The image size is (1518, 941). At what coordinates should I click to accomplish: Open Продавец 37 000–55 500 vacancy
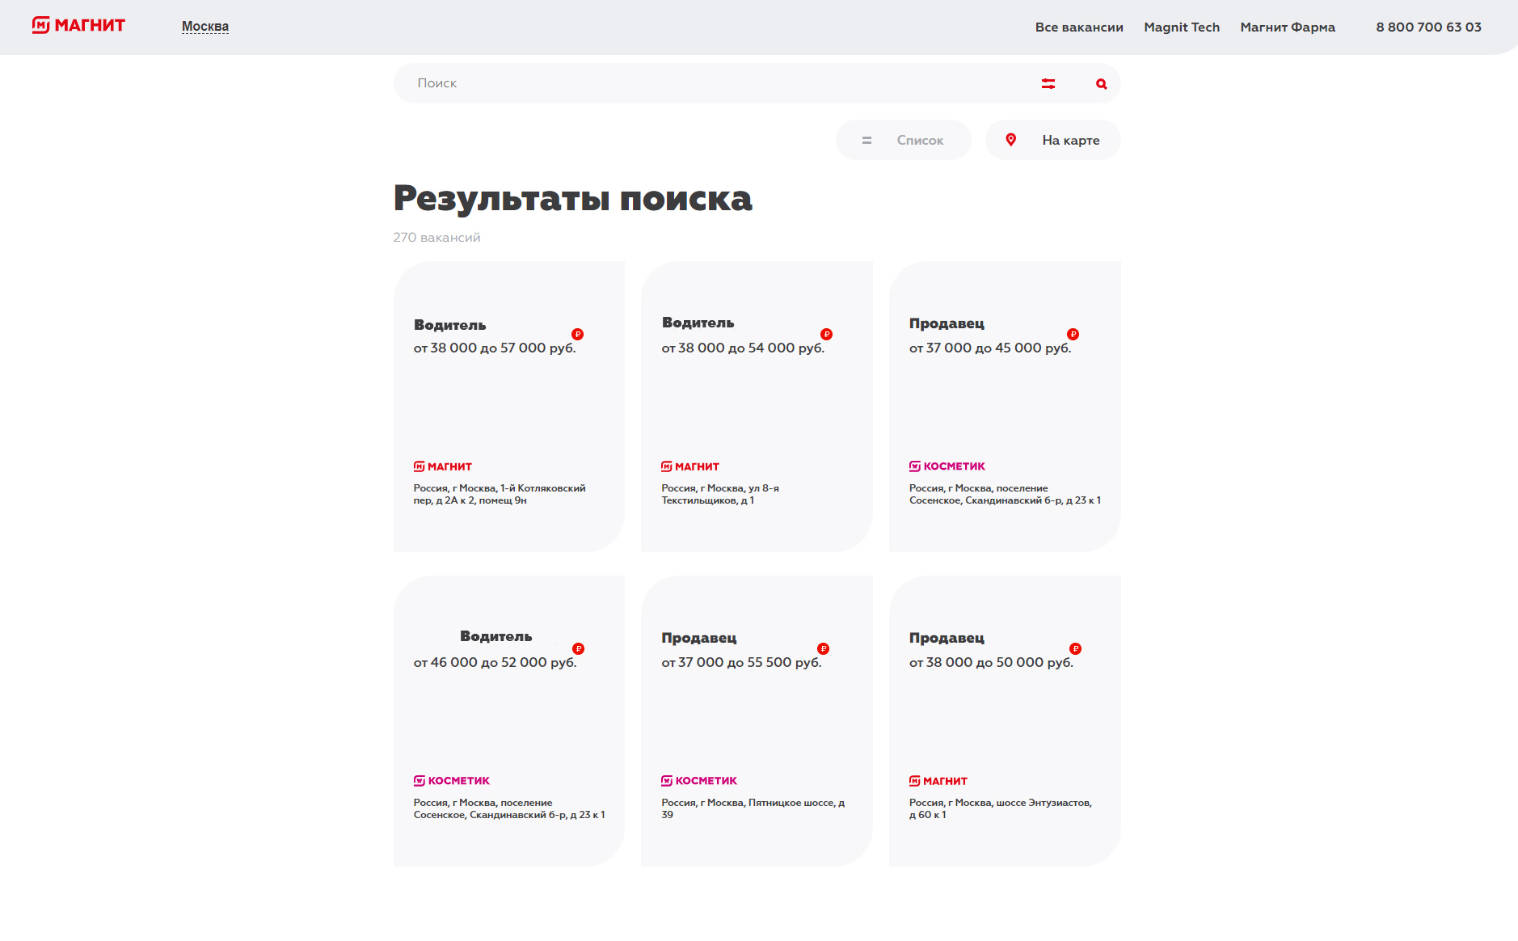pyautogui.click(x=757, y=721)
